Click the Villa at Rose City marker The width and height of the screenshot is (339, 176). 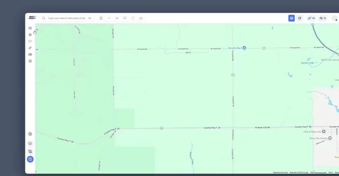click(x=324, y=131)
